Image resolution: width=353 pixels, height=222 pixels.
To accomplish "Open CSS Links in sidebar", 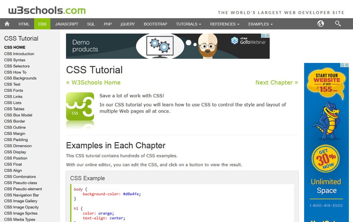I will (x=13, y=97).
